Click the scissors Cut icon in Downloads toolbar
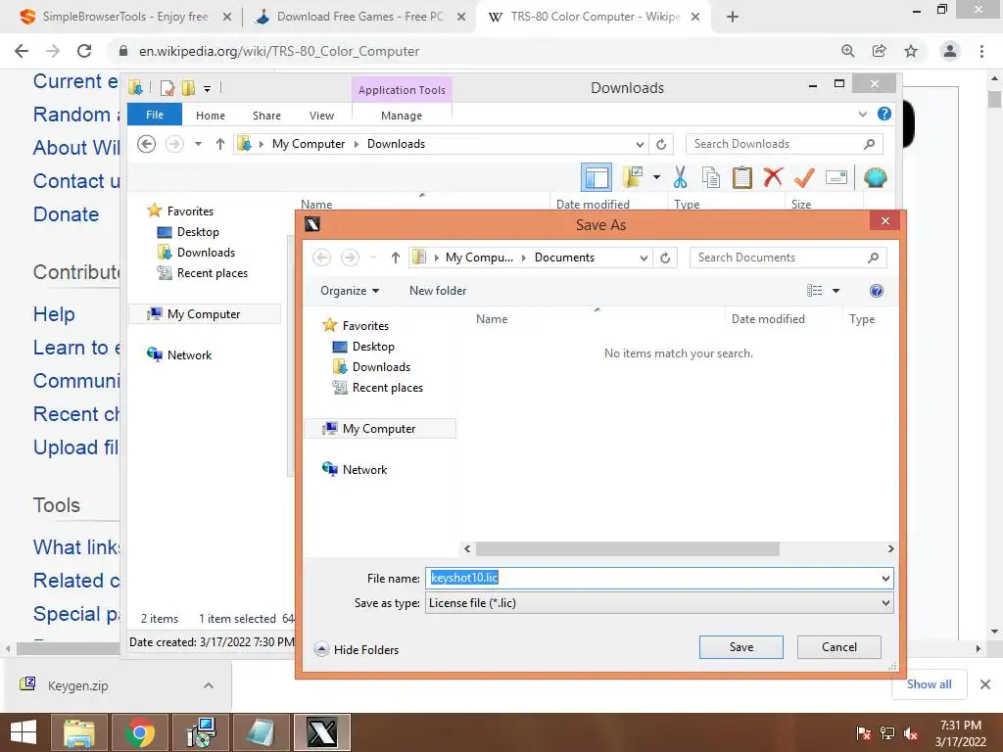This screenshot has width=1003, height=752. (x=680, y=177)
